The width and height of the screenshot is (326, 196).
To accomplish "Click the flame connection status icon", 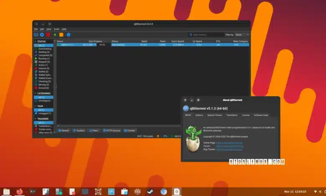I will 158,136.
